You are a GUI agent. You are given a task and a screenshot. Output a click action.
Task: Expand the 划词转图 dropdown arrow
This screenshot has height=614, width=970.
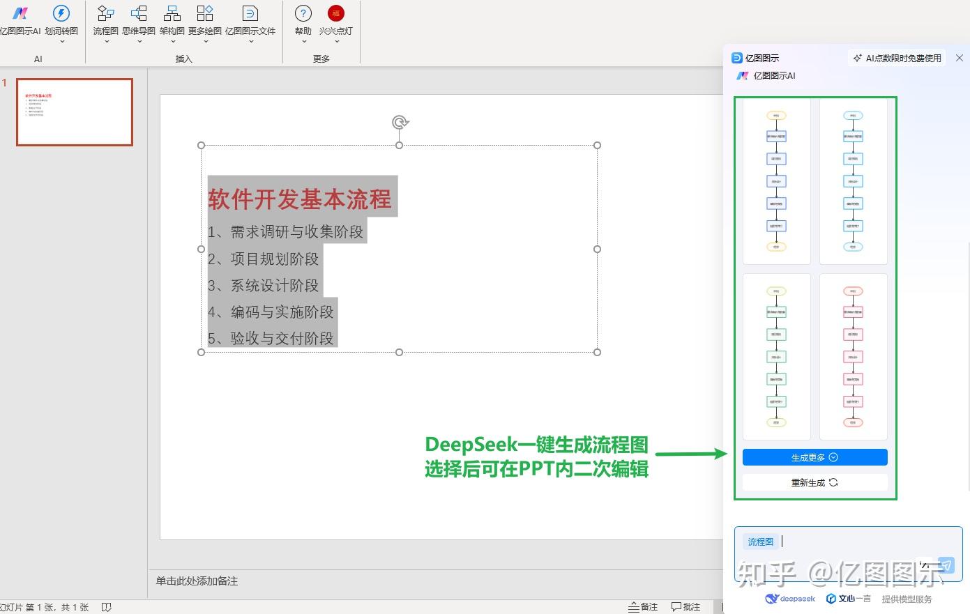coord(61,42)
